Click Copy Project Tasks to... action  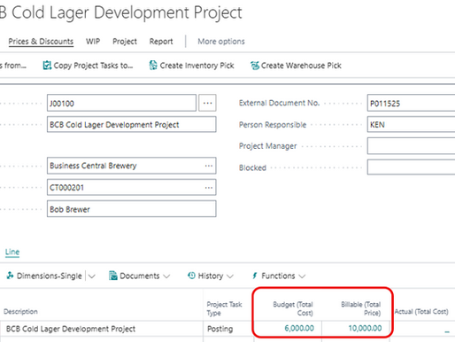coord(88,66)
